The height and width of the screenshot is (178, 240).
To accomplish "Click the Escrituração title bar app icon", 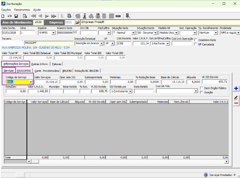I will (3, 4).
